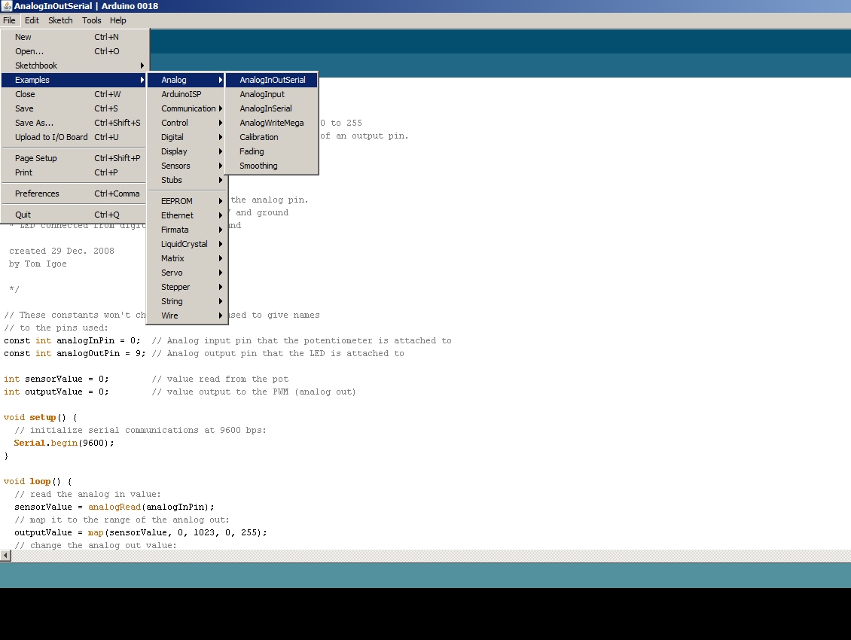Expand the Sensors examples submenu
The height and width of the screenshot is (640, 851).
click(x=175, y=166)
